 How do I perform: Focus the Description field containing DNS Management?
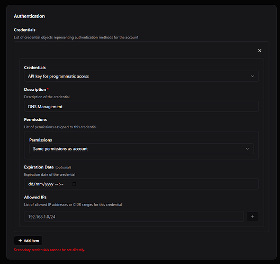[141, 107]
